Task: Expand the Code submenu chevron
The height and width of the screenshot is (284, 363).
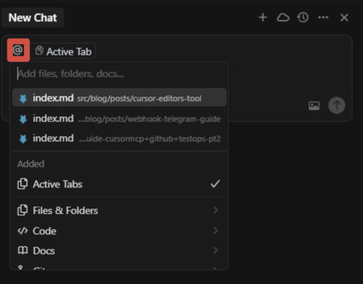Action: [x=215, y=231]
